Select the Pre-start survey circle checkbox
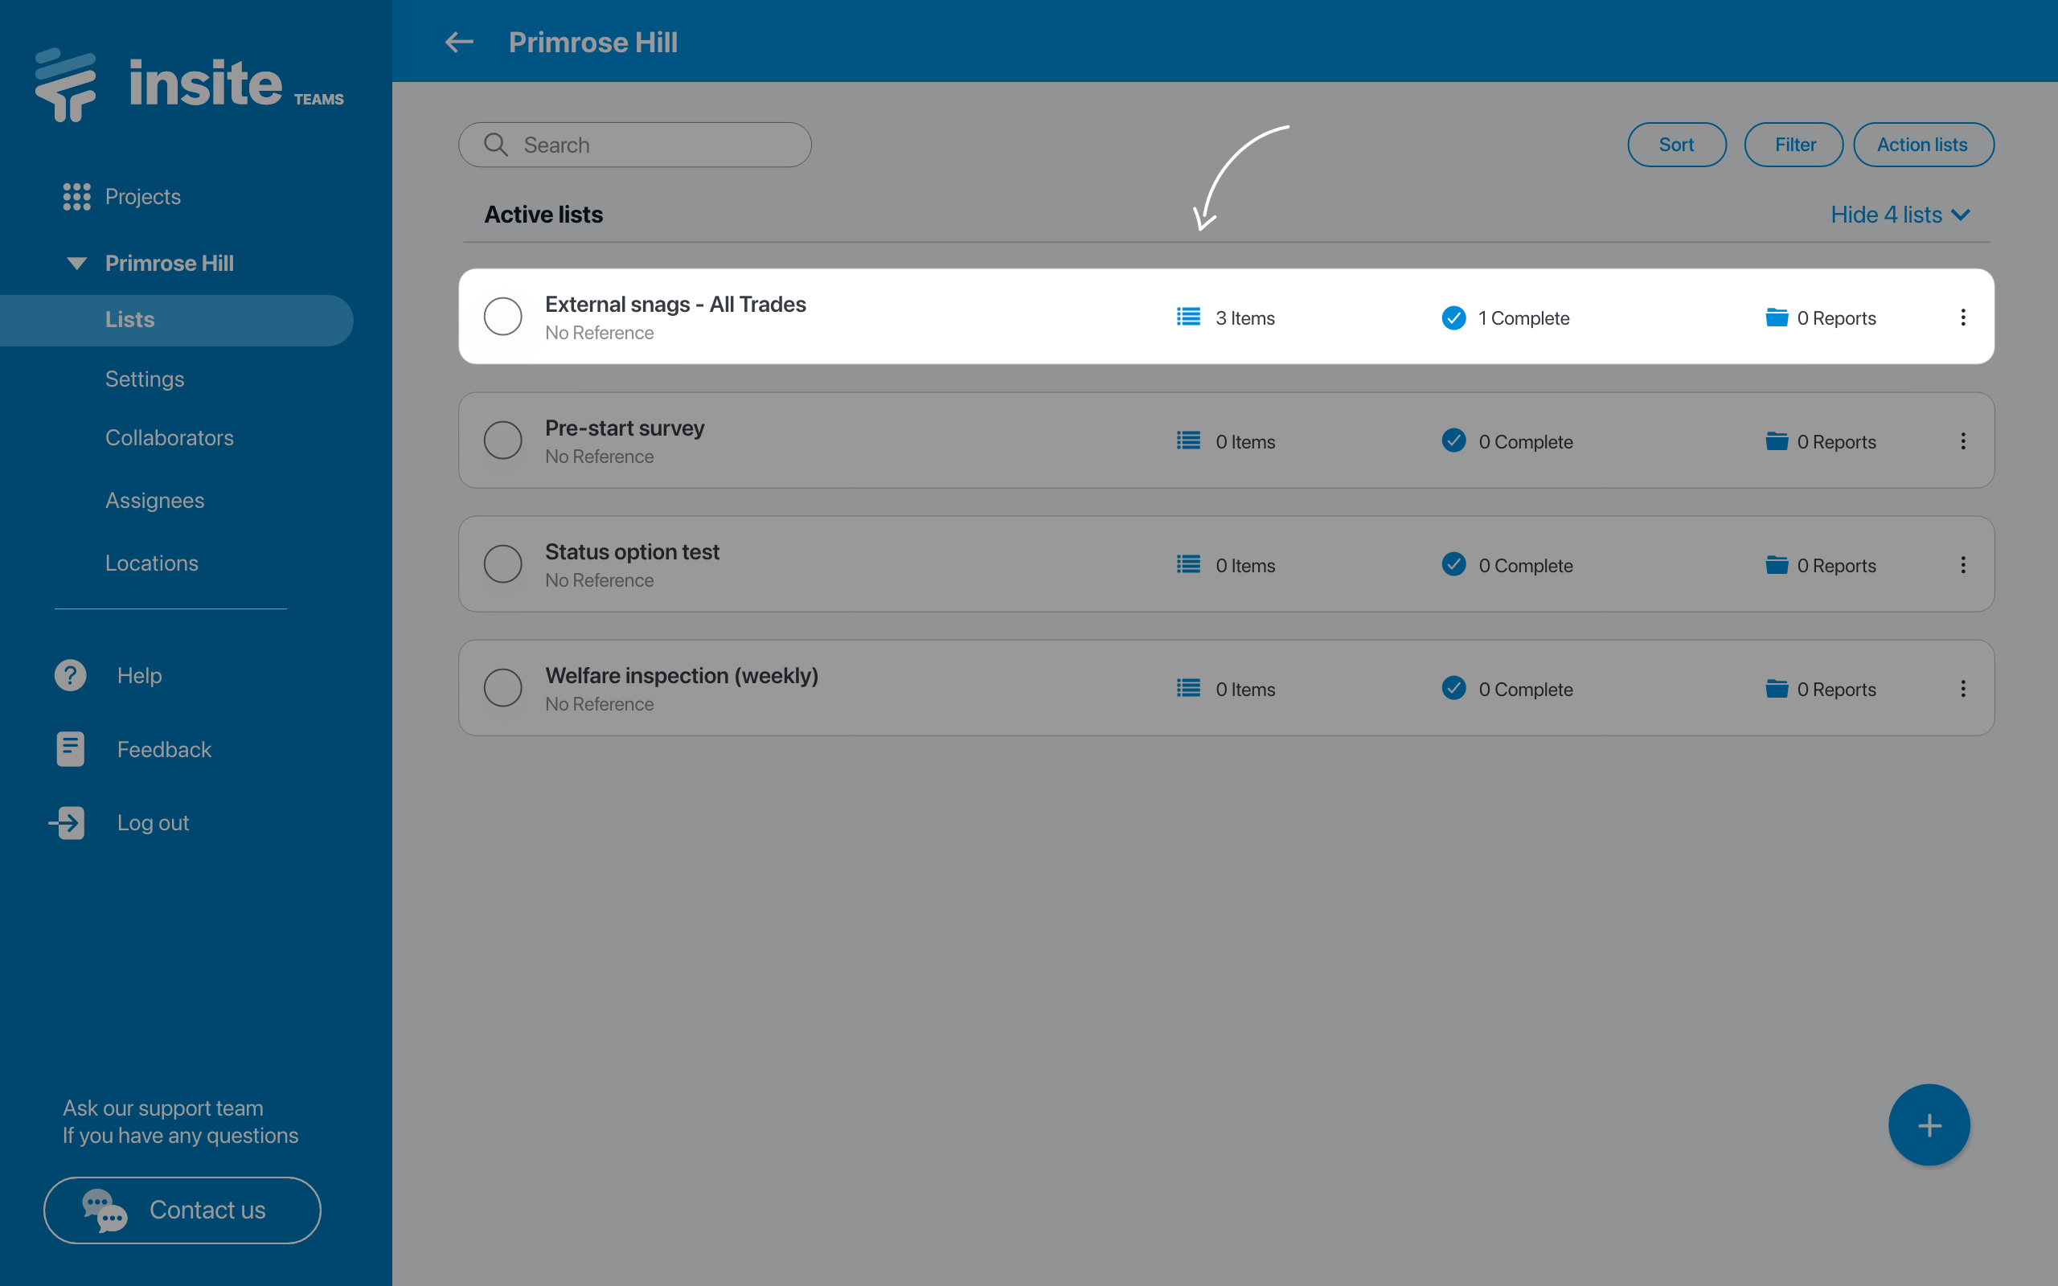Viewport: 2058px width, 1286px height. 502,440
